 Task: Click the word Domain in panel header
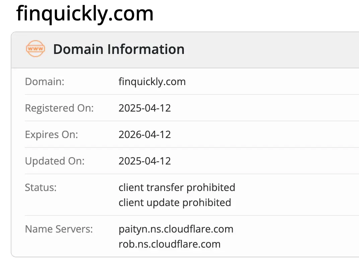tap(78, 49)
